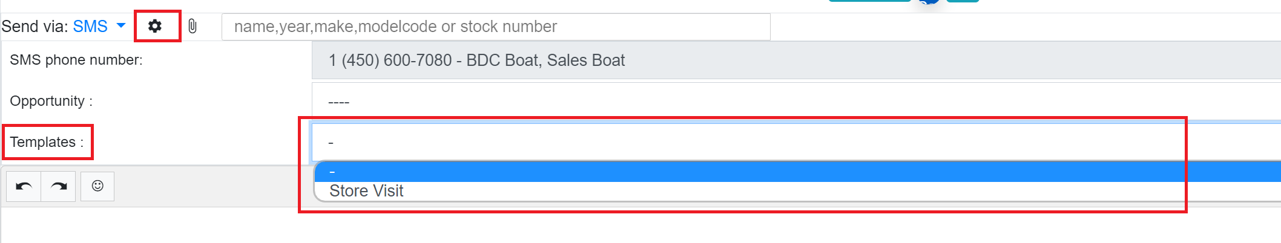Click the small teal button at top edge
The width and height of the screenshot is (1281, 243).
point(963,1)
